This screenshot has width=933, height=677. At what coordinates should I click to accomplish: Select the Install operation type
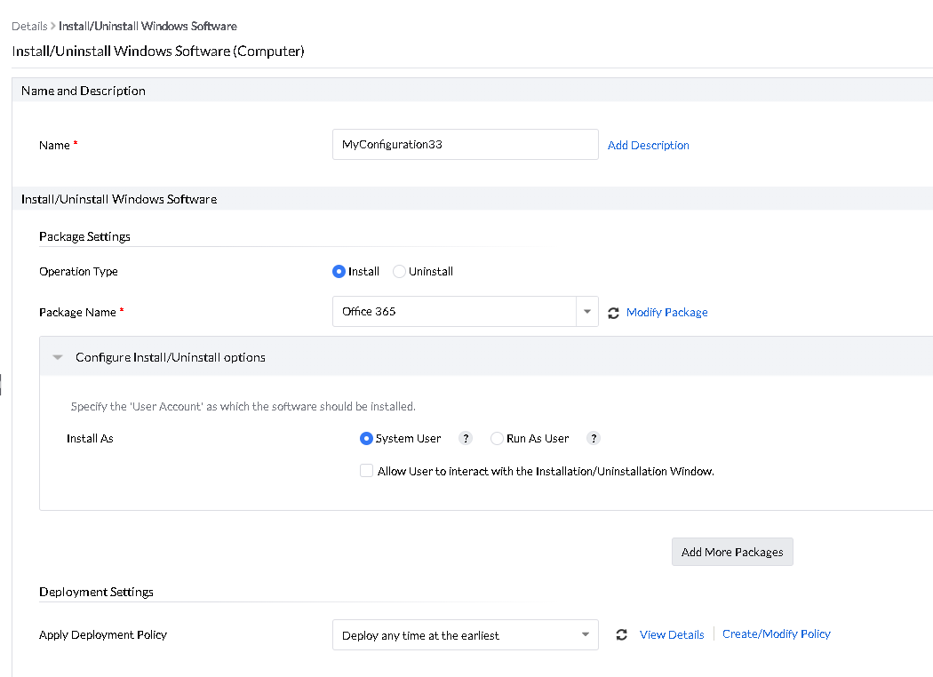(x=339, y=272)
